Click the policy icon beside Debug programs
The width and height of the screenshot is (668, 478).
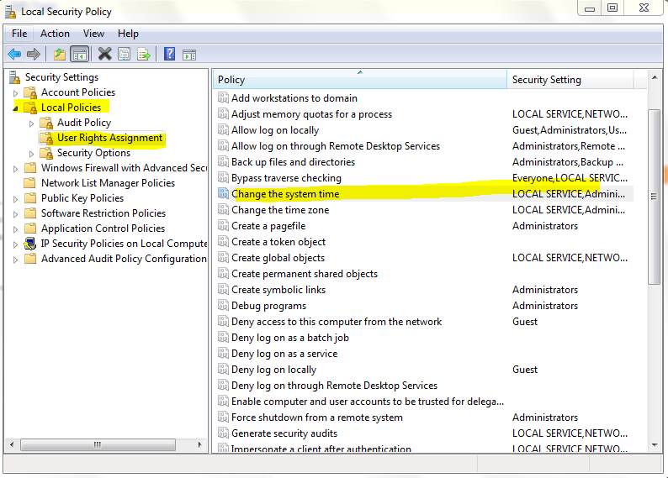223,305
